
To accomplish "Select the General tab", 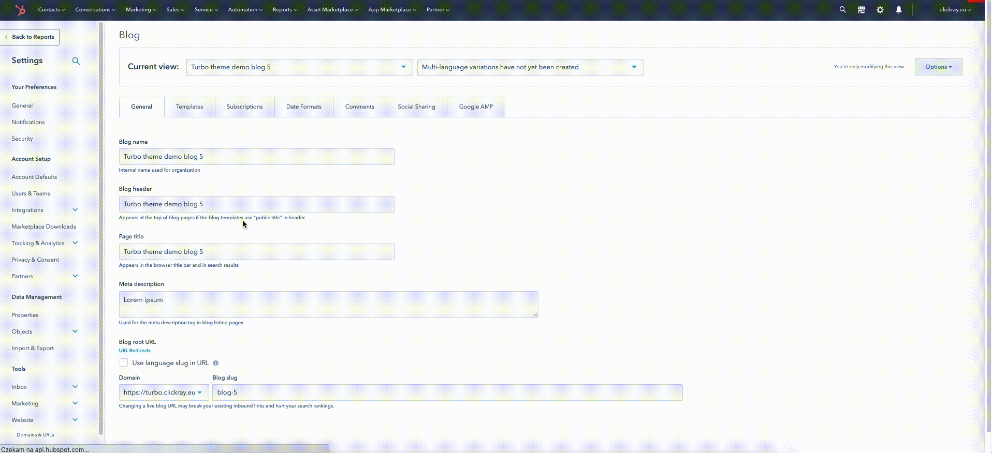I will click(x=141, y=107).
